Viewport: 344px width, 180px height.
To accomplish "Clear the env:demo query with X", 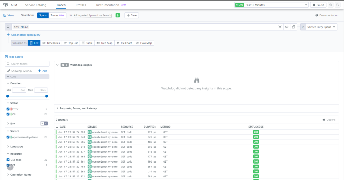I will pyautogui.click(x=280, y=27).
